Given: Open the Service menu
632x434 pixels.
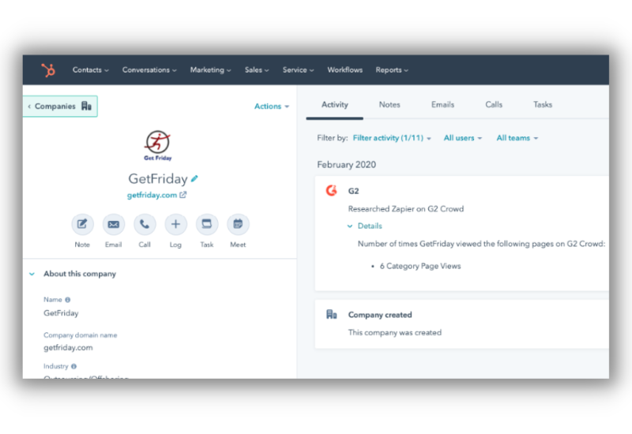Looking at the screenshot, I should coord(299,70).
